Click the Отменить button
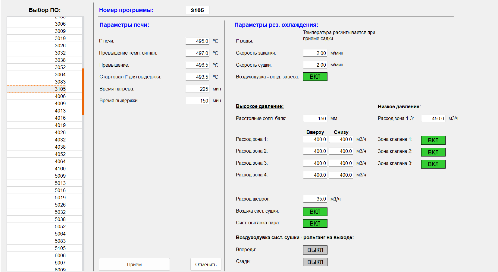Image resolution: width=498 pixels, height=272 pixels. click(x=206, y=264)
